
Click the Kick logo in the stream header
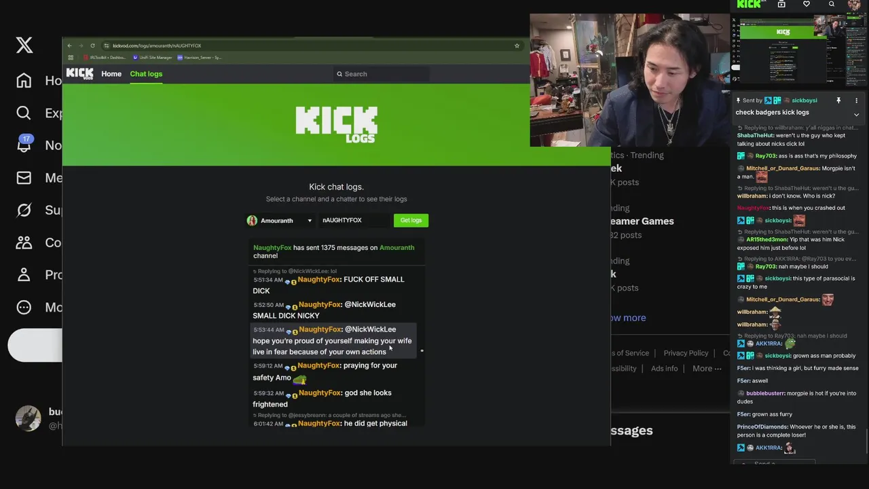click(x=749, y=4)
